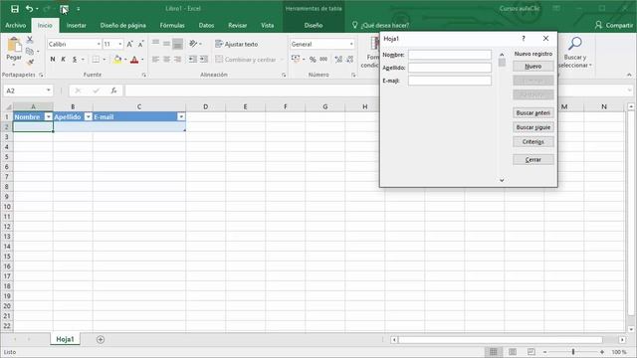Increase the indent
The width and height of the screenshot is (637, 358).
204,60
